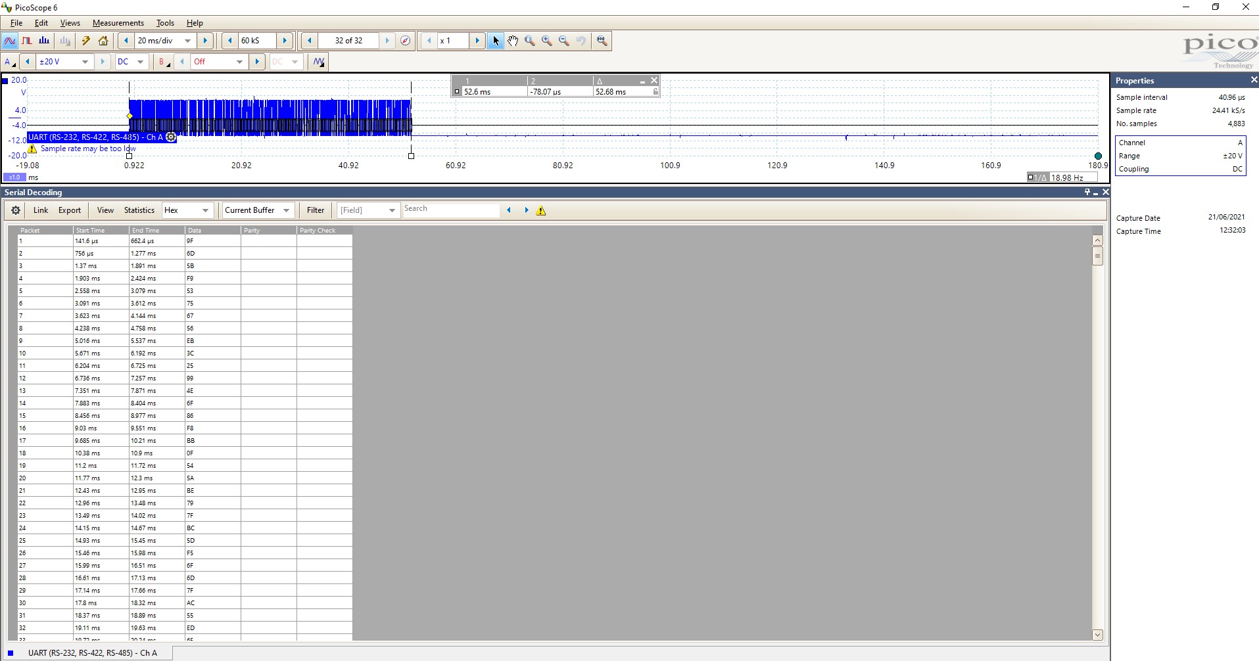This screenshot has width=1259, height=661.
Task: Switch to Spectrum Mode icon
Action: 44,41
